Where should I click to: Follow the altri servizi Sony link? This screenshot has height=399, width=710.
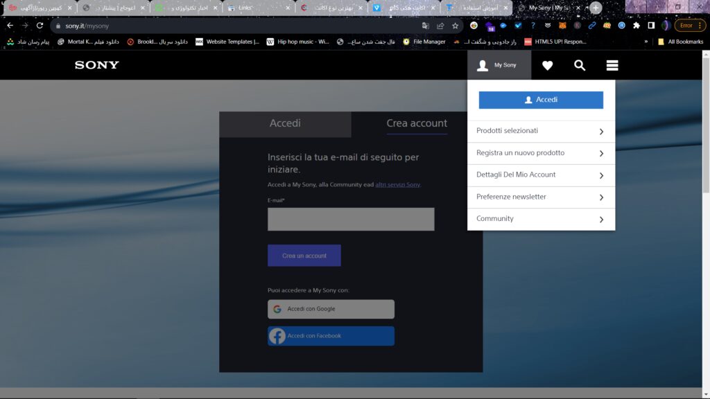[397, 184]
